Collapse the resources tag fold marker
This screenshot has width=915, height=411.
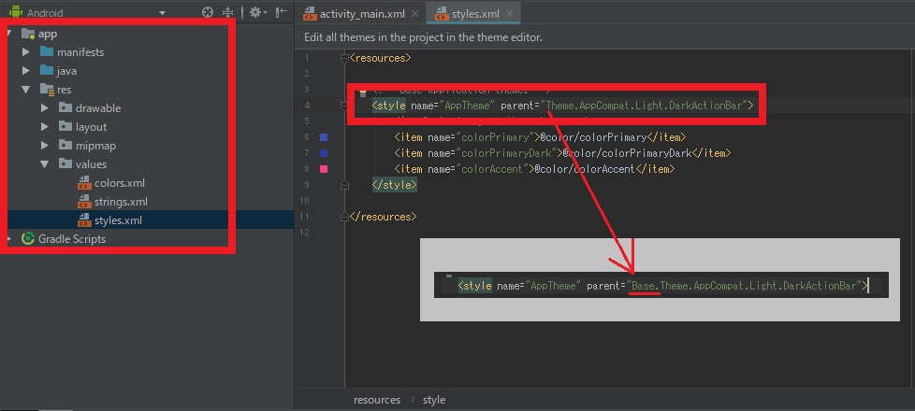click(x=344, y=58)
